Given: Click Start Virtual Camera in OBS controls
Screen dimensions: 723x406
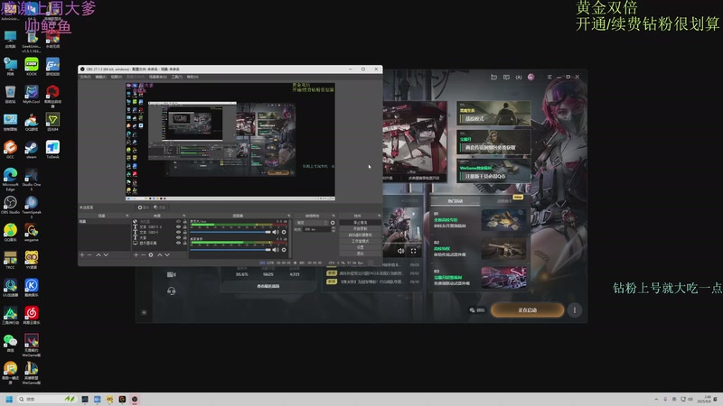Looking at the screenshot, I should [x=360, y=235].
